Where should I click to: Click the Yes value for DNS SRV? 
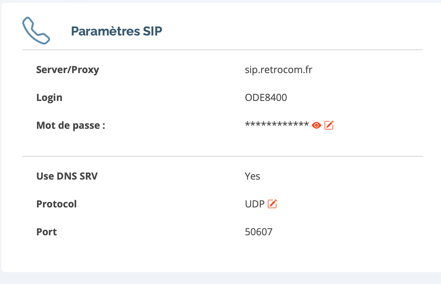pyautogui.click(x=252, y=176)
